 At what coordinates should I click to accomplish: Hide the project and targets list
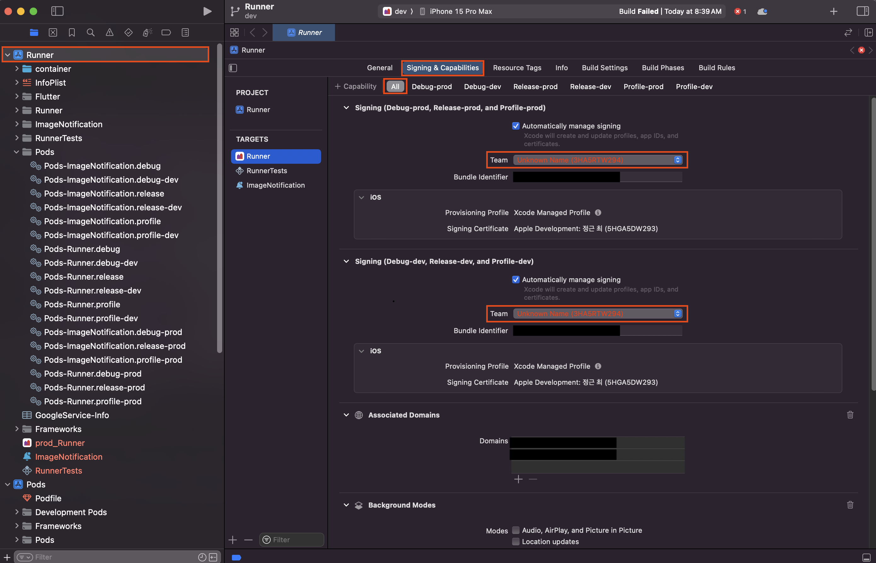pyautogui.click(x=233, y=68)
